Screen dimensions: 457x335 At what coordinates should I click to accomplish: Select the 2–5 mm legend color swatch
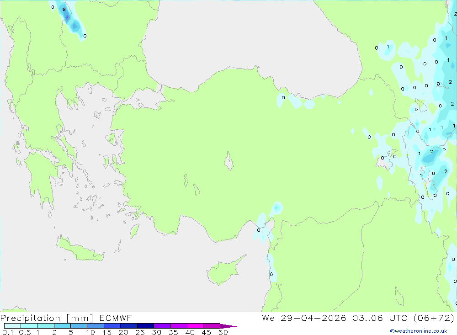click(62, 326)
